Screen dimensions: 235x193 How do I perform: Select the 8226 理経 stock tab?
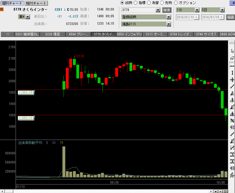pyautogui.click(x=53, y=34)
